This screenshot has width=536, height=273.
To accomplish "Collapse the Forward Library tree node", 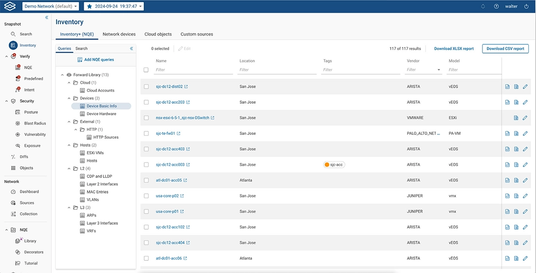I will [x=62, y=75].
